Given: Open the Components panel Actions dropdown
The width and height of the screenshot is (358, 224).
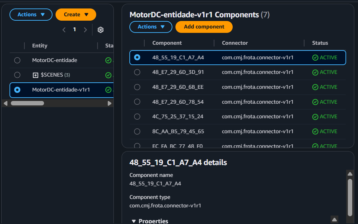Looking at the screenshot, I should point(151,27).
